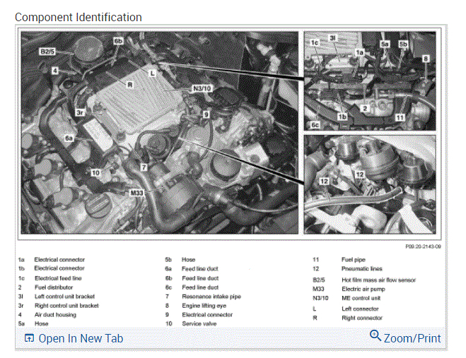
Task: Open the Zoom/Print link
Action: 412,338
